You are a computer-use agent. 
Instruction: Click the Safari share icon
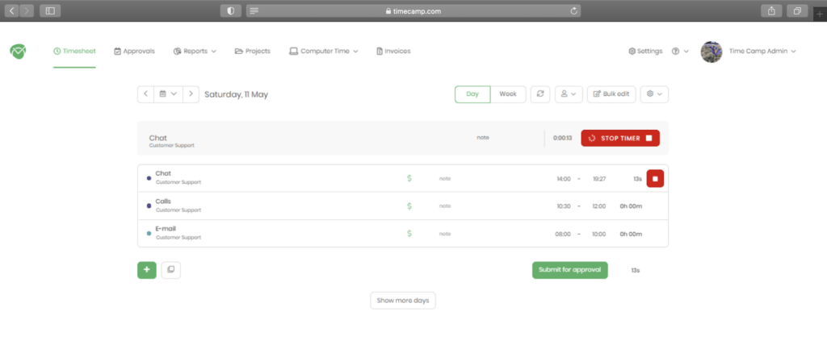pos(771,10)
